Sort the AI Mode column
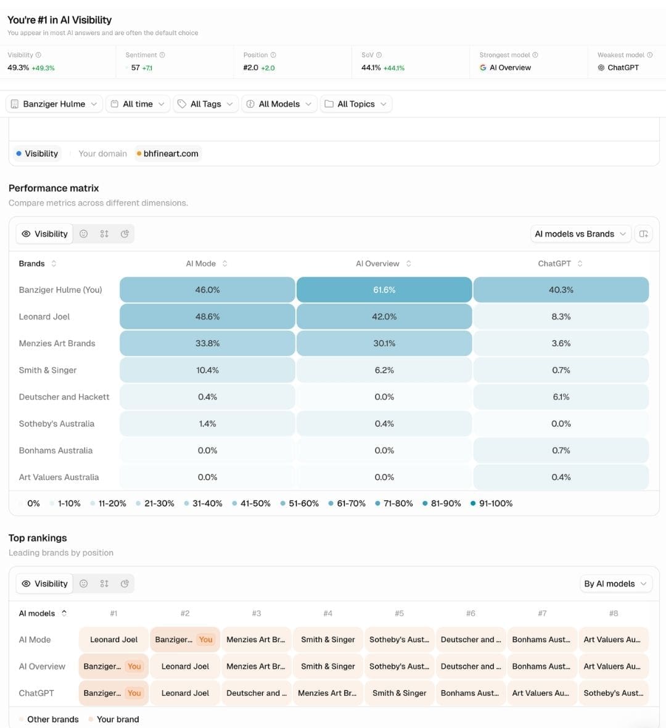666x728 pixels. click(224, 263)
